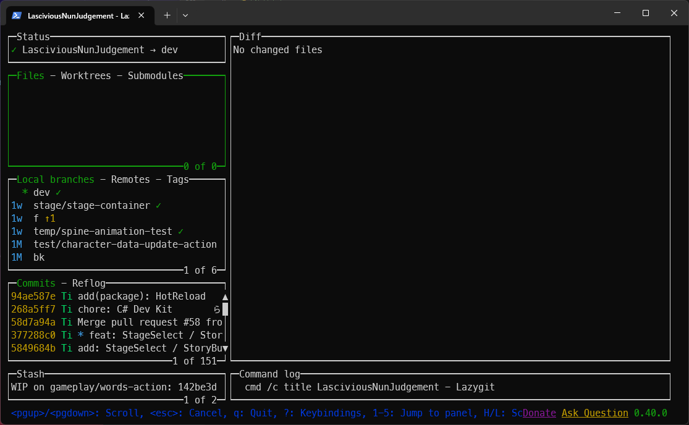Click the ↑1 ahead indicator on branch f
The height and width of the screenshot is (425, 689).
point(50,218)
